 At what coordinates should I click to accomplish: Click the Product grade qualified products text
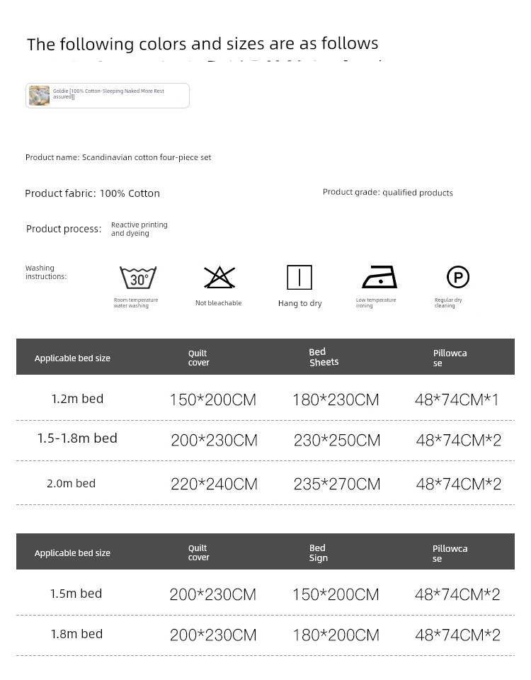(387, 192)
